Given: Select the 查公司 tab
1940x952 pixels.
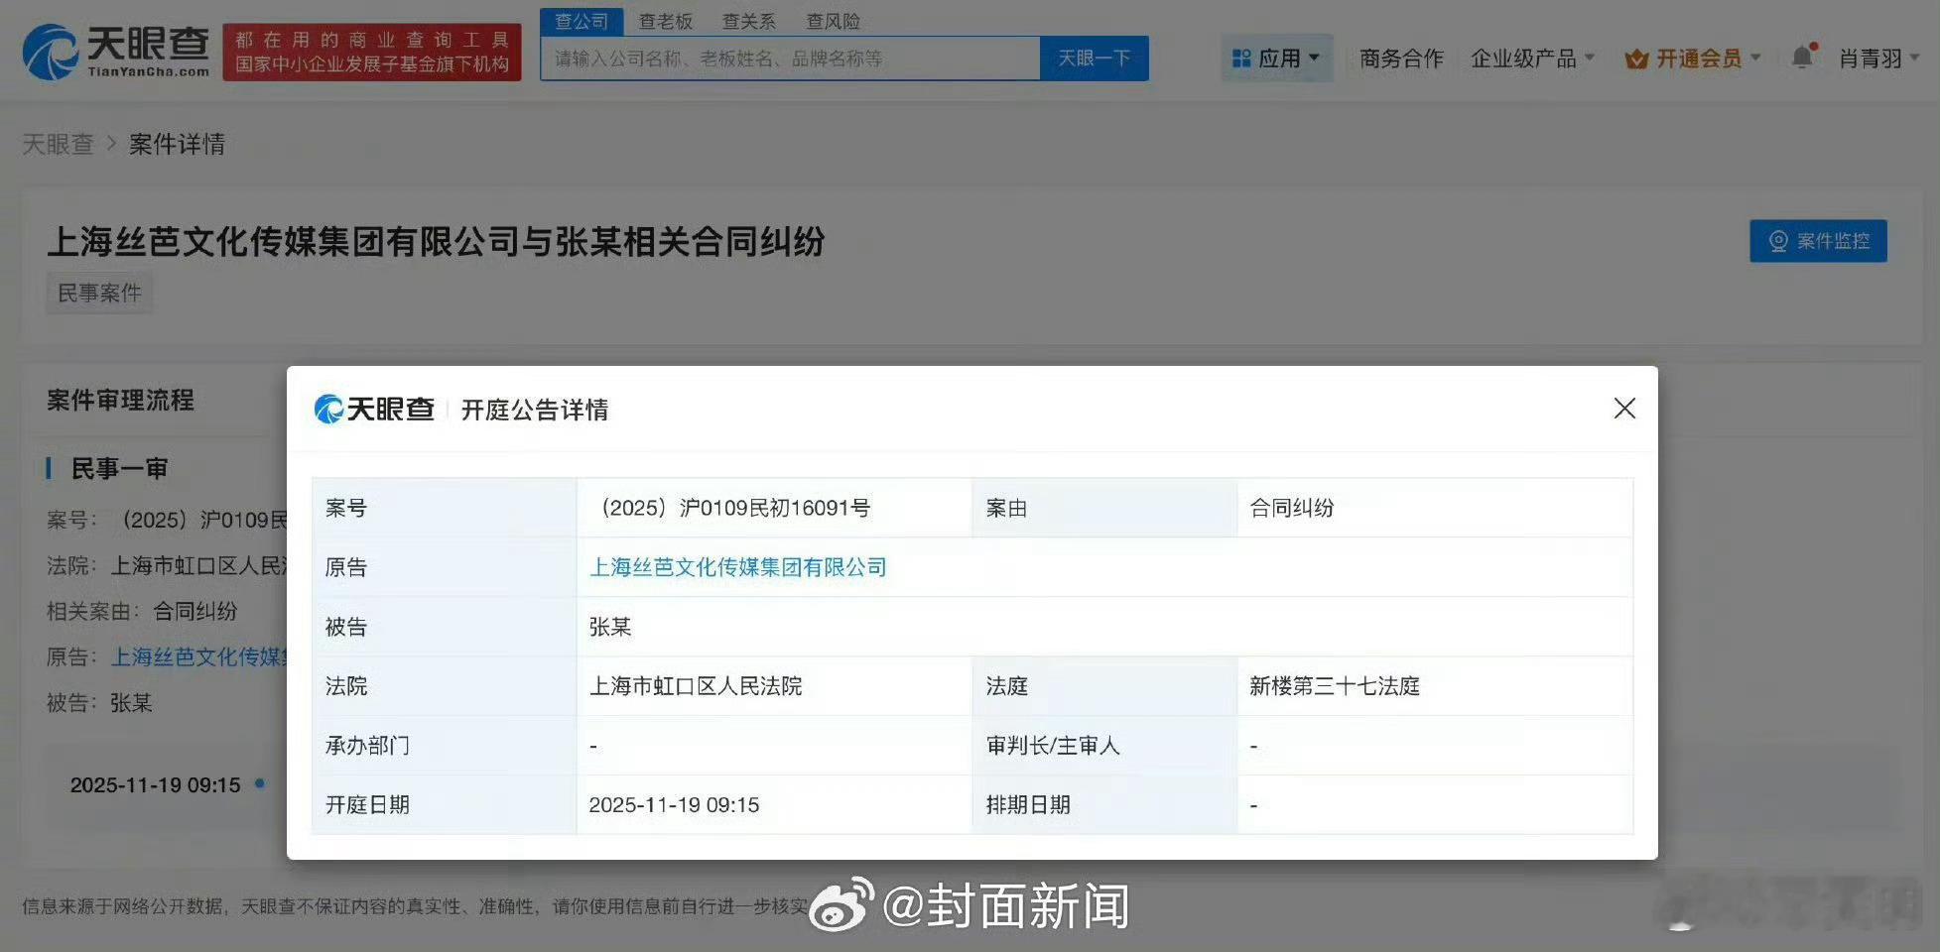Looking at the screenshot, I should 582,21.
